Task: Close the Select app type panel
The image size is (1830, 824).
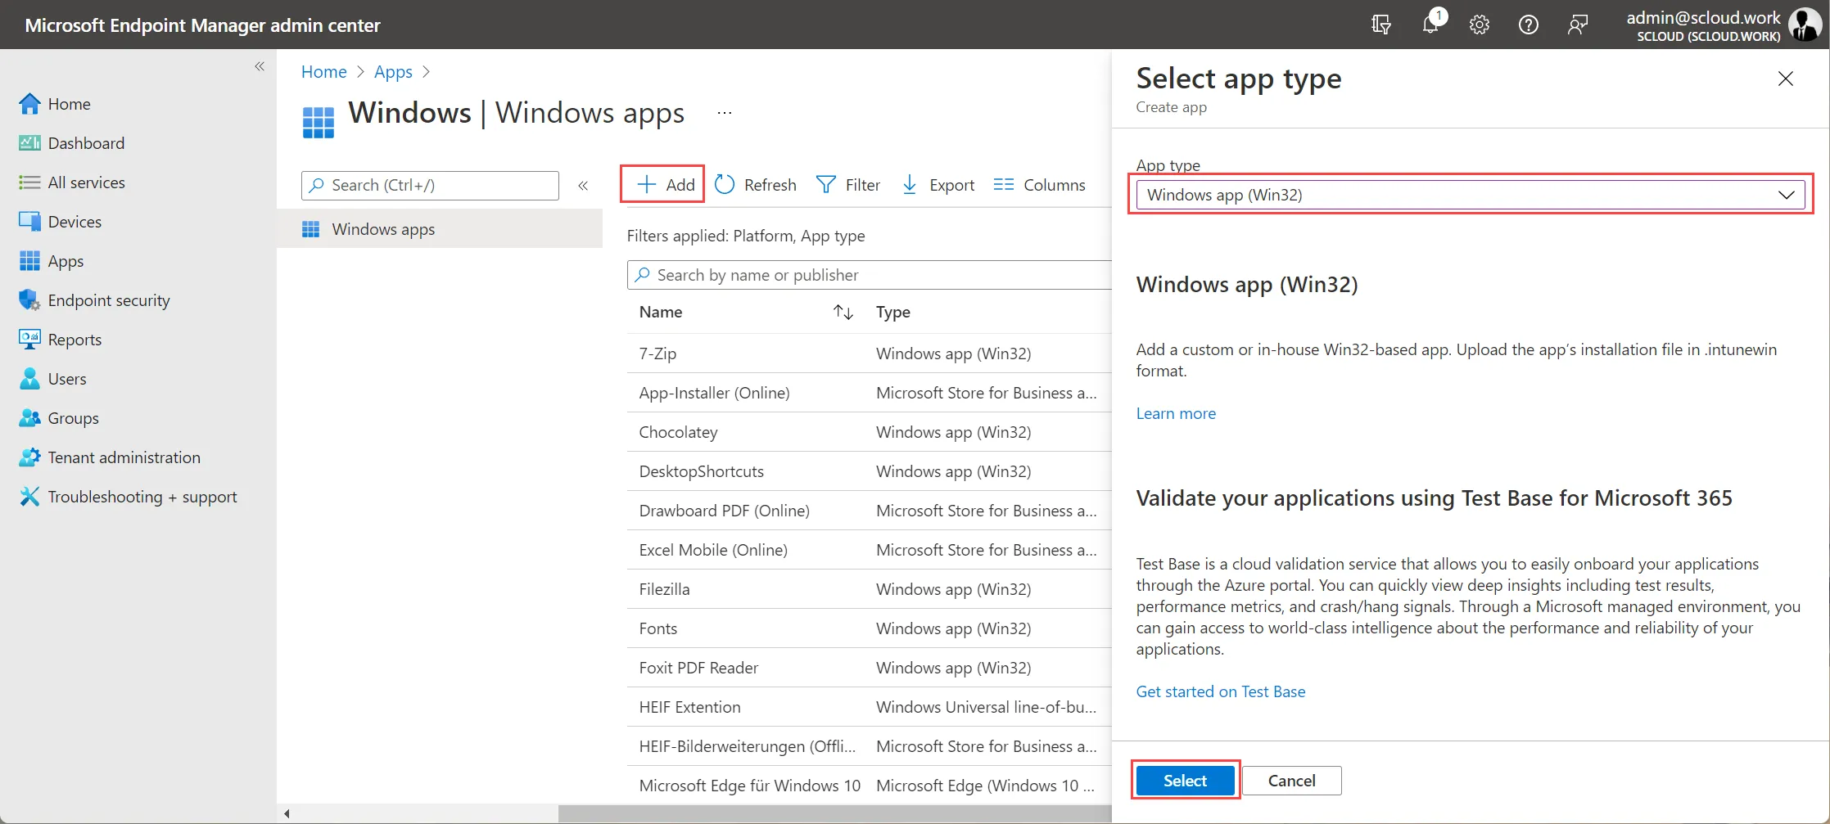Action: pyautogui.click(x=1786, y=79)
